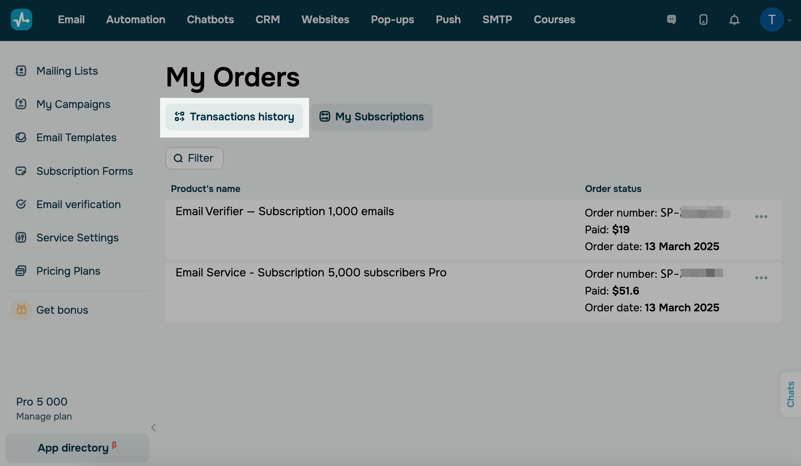Click the Filter button
801x466 pixels.
click(x=194, y=158)
